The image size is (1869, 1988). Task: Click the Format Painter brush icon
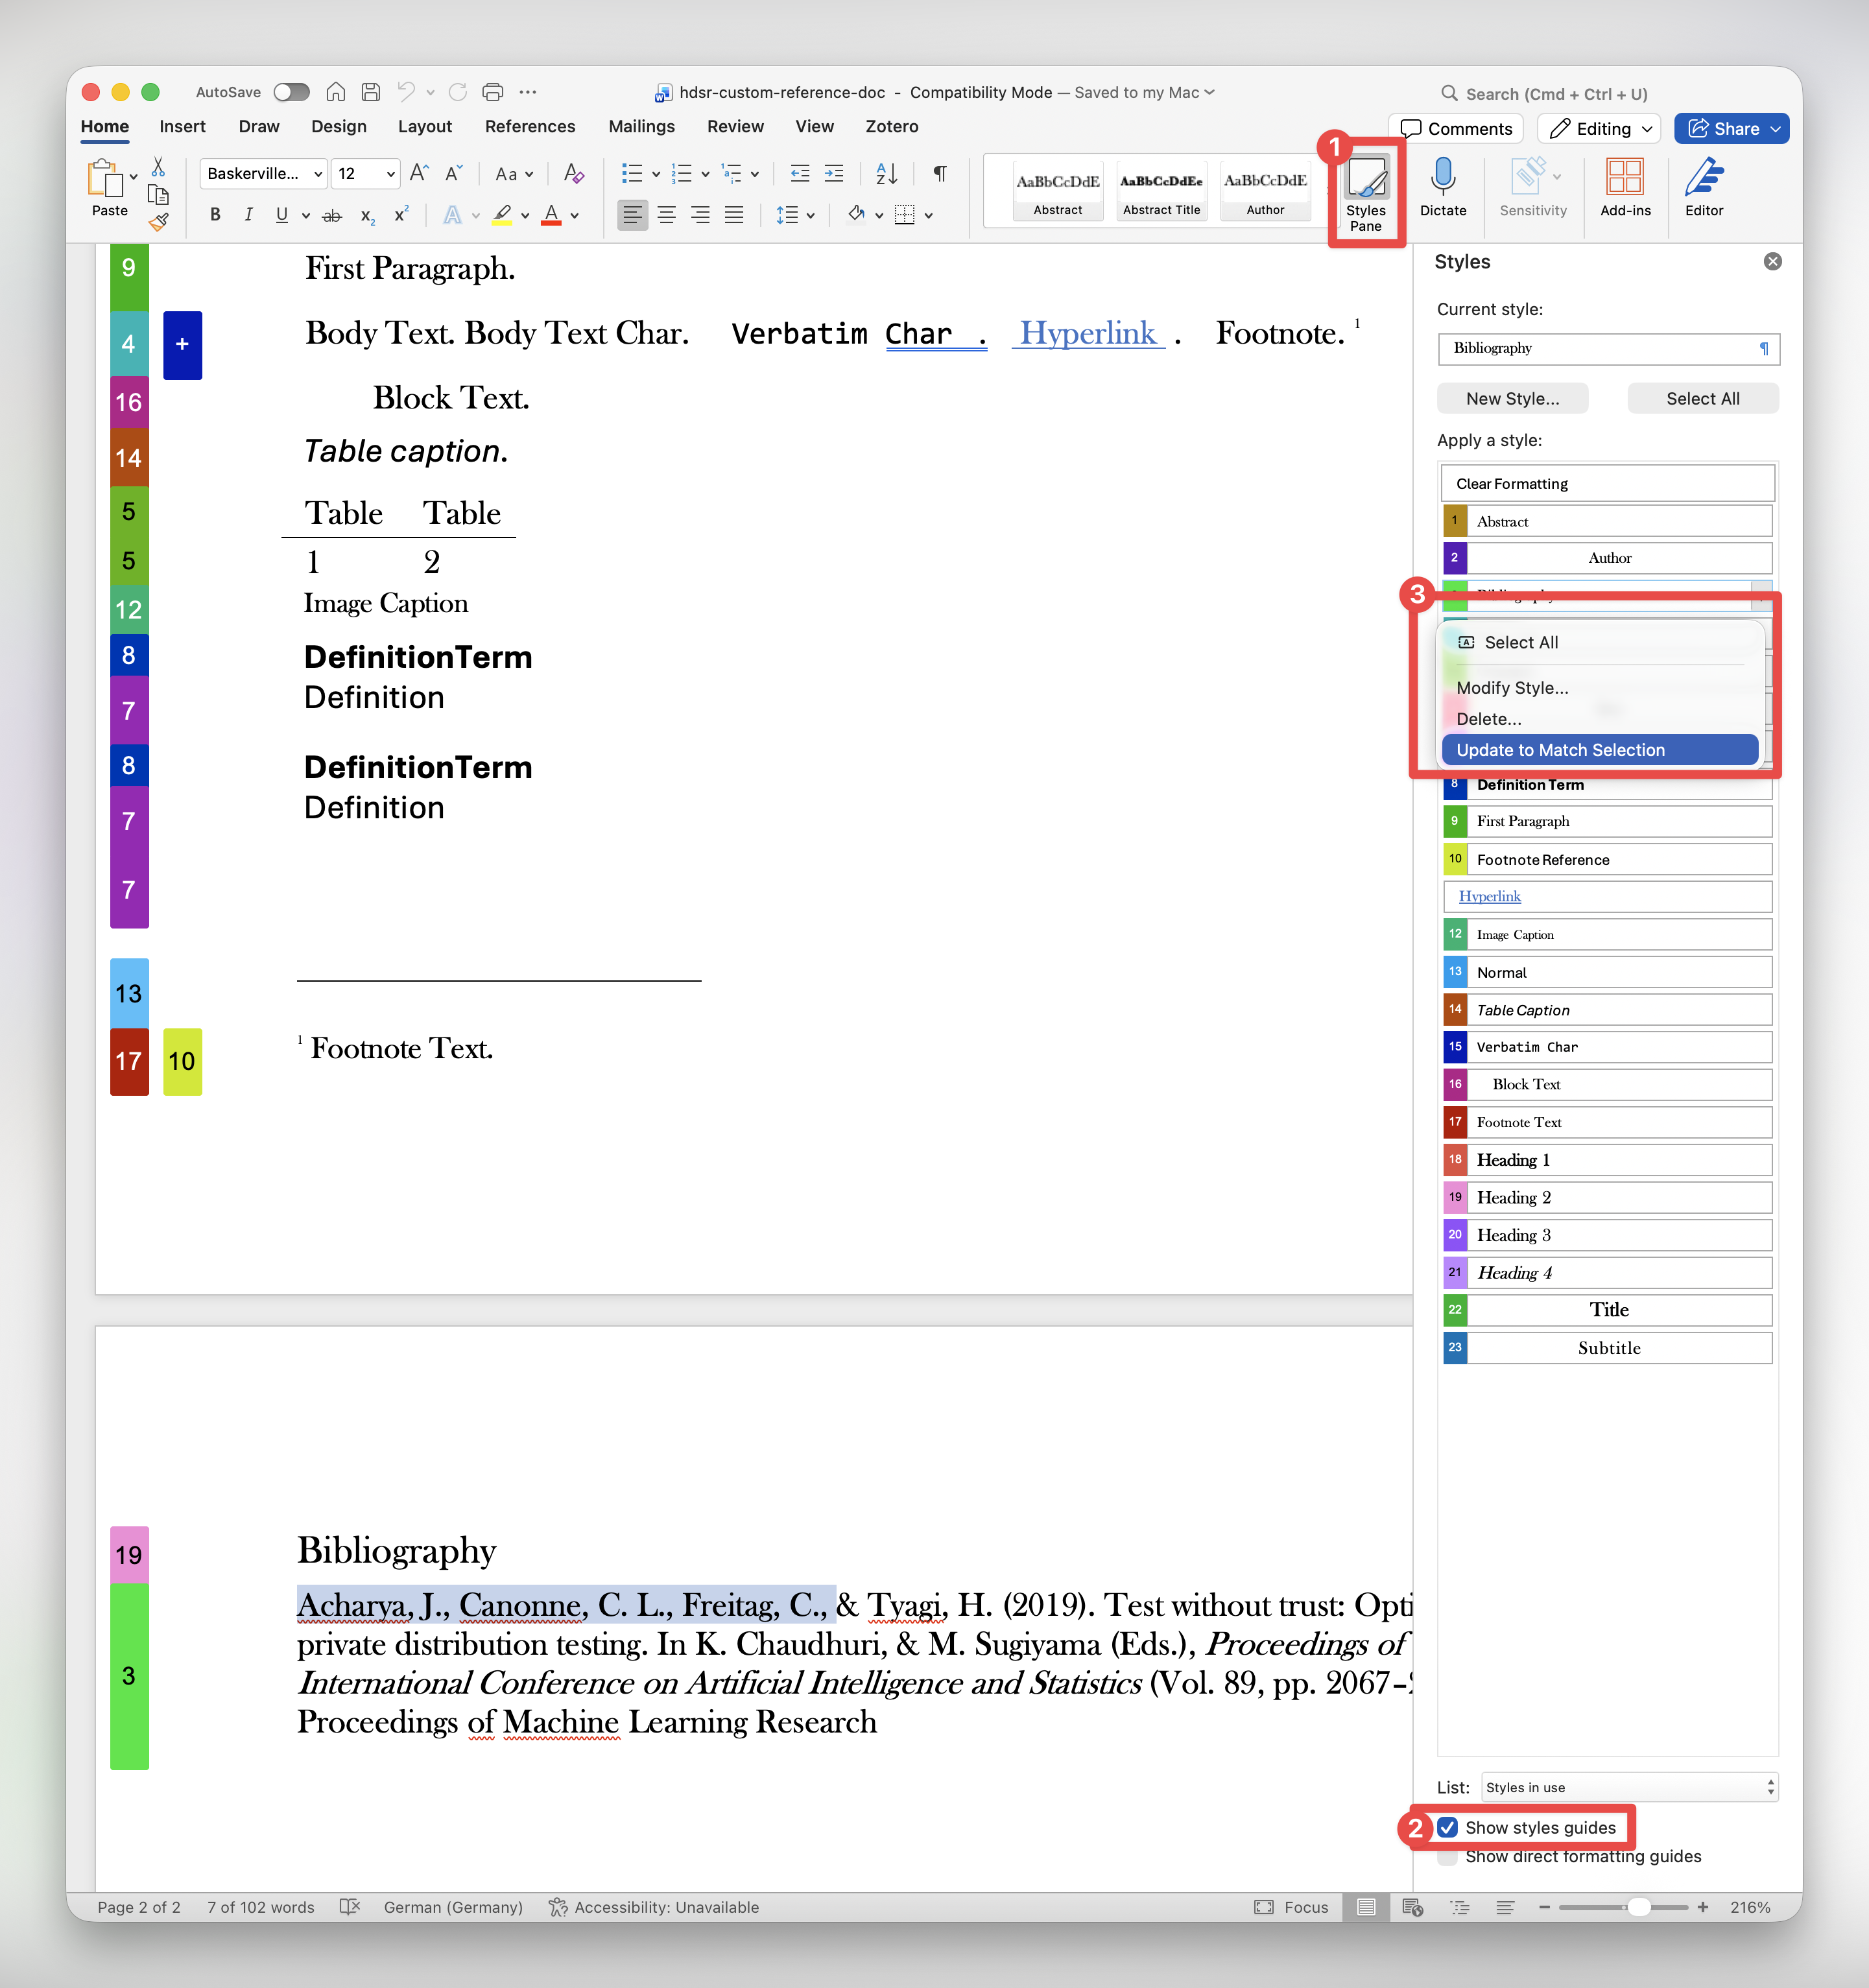coord(158,222)
